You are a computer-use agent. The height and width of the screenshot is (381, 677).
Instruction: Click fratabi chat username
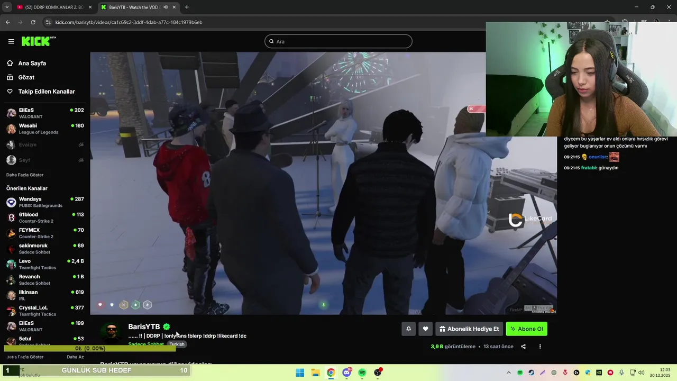[x=589, y=168]
